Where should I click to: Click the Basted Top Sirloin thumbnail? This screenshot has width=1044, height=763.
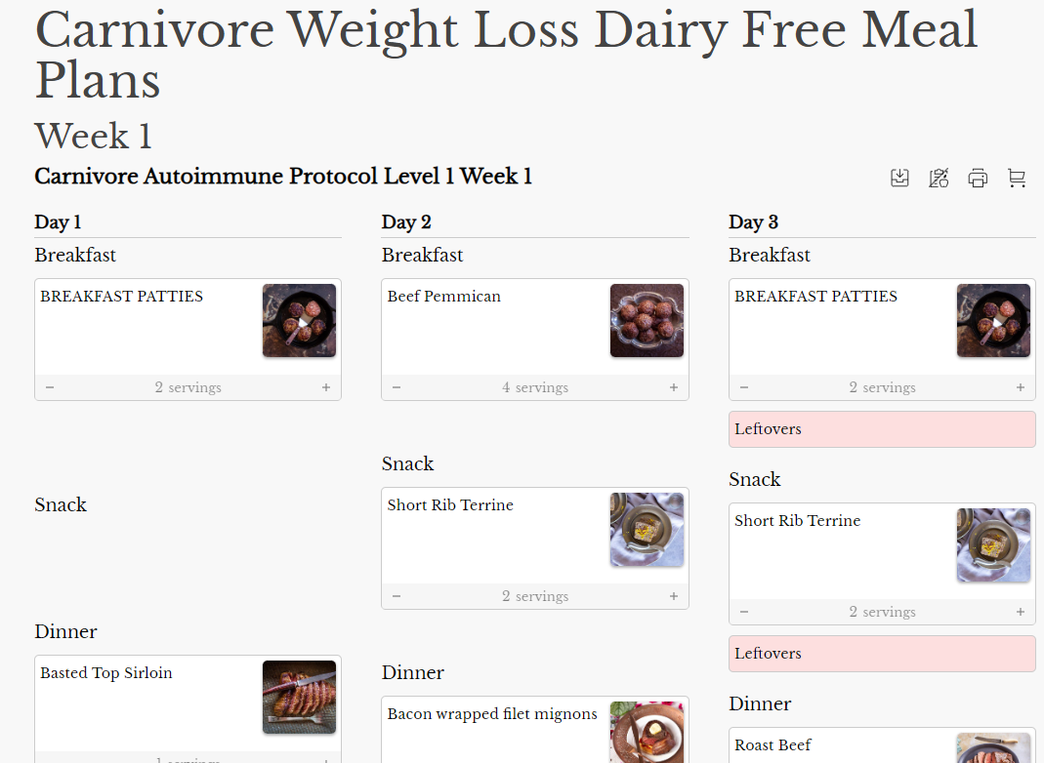(299, 697)
